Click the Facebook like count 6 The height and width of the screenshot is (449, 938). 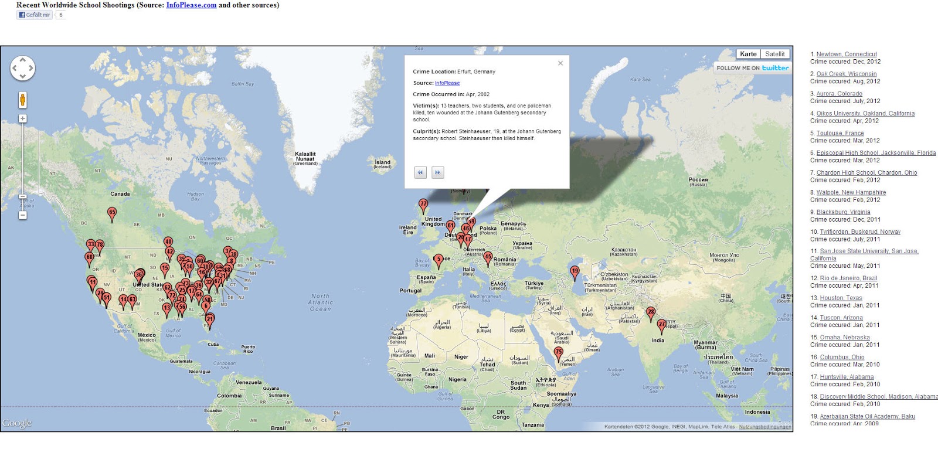coord(60,15)
